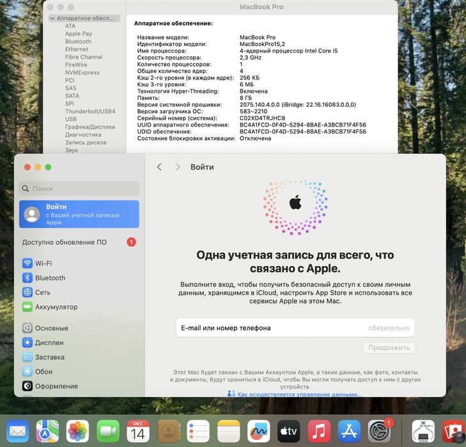Click the Продолжить button

point(389,348)
